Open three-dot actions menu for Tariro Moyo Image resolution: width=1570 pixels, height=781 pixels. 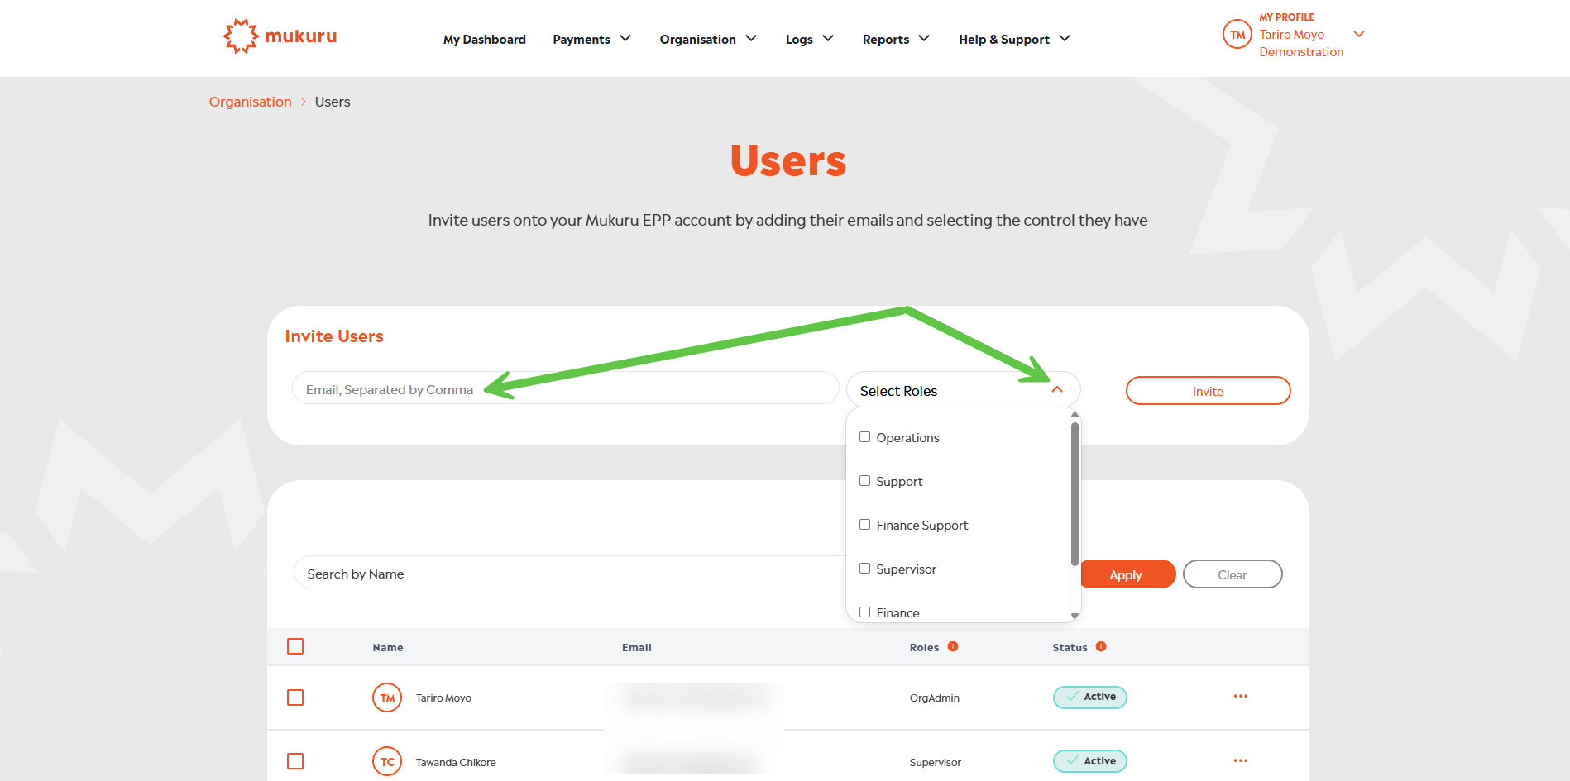tap(1240, 697)
